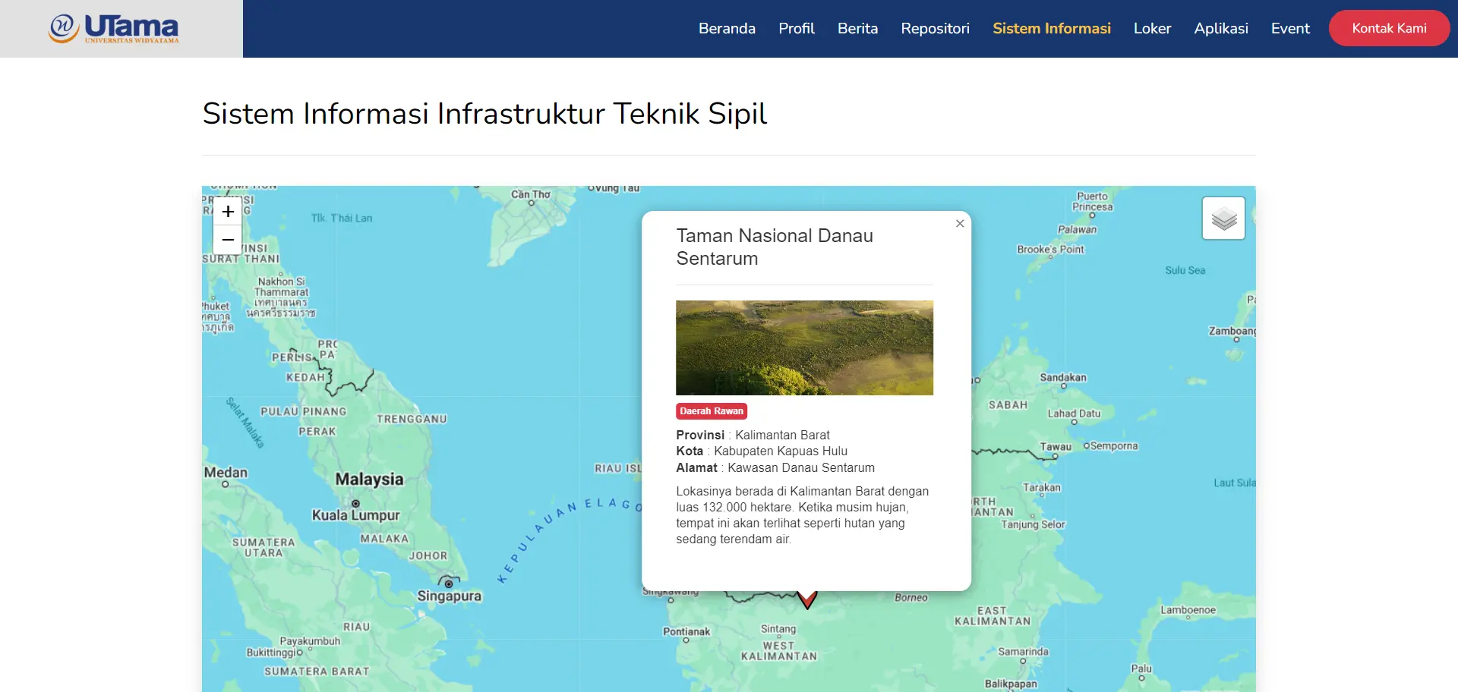Viewport: 1458px width, 692px height.
Task: Open the map layers control
Action: pyautogui.click(x=1223, y=219)
